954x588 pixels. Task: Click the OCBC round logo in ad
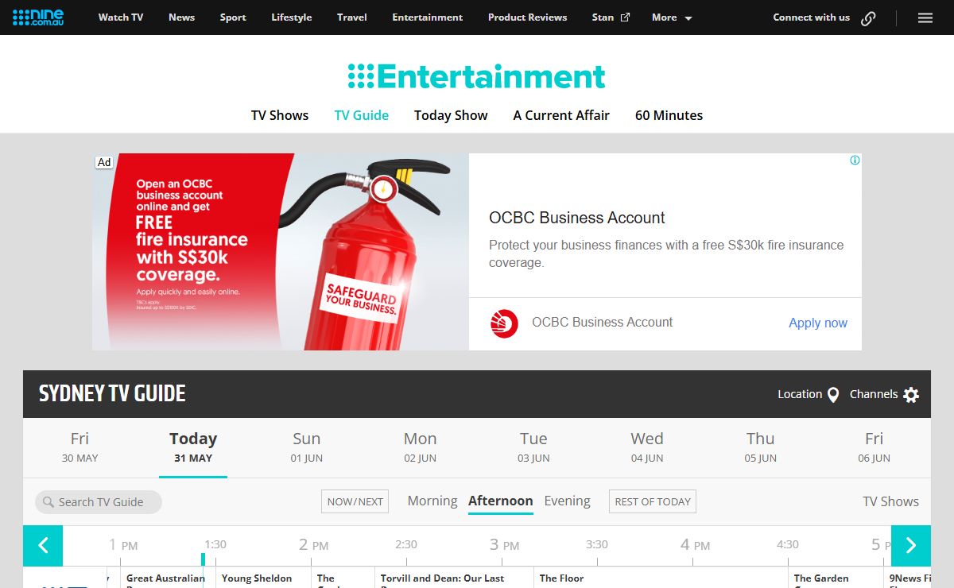(x=504, y=323)
